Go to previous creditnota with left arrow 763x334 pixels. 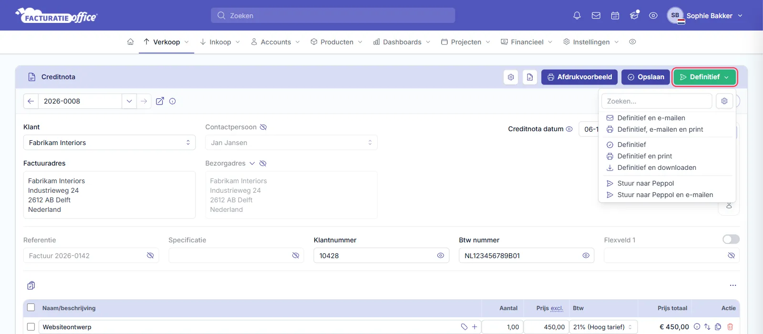pos(31,101)
